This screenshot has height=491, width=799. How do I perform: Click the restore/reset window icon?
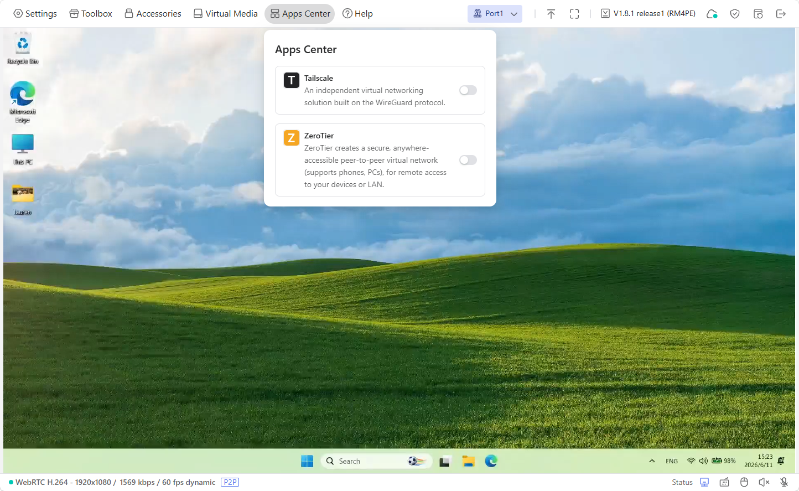pos(758,14)
